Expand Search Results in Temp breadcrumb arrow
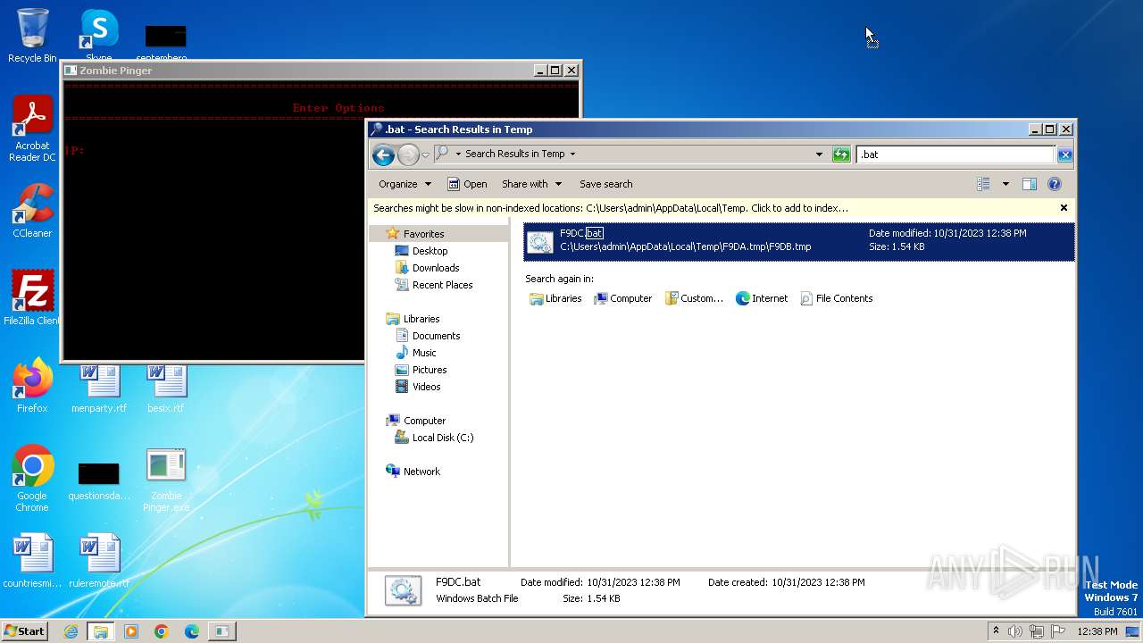Viewport: 1143px width, 643px height. 572,154
